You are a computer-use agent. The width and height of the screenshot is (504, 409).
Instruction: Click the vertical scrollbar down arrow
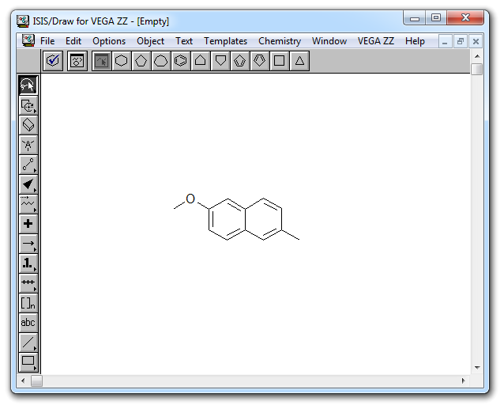pos(476,368)
